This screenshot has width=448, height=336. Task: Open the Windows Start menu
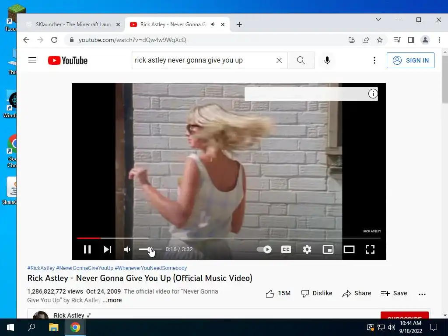point(10,327)
